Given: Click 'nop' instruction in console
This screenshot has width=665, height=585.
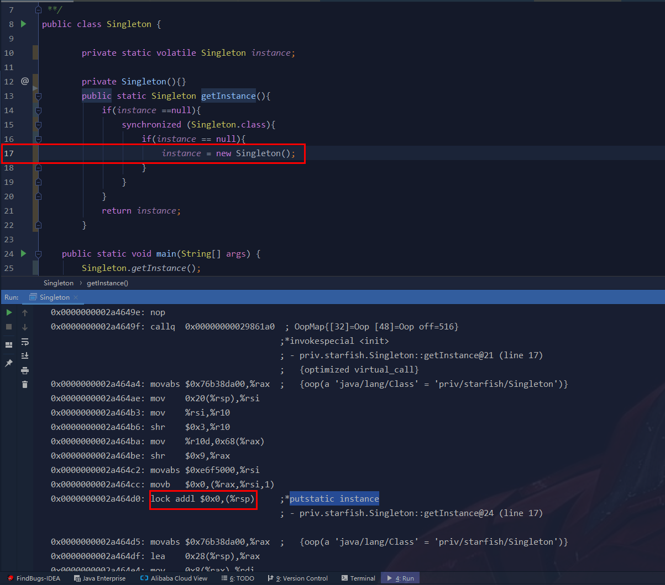Looking at the screenshot, I should pos(158,312).
